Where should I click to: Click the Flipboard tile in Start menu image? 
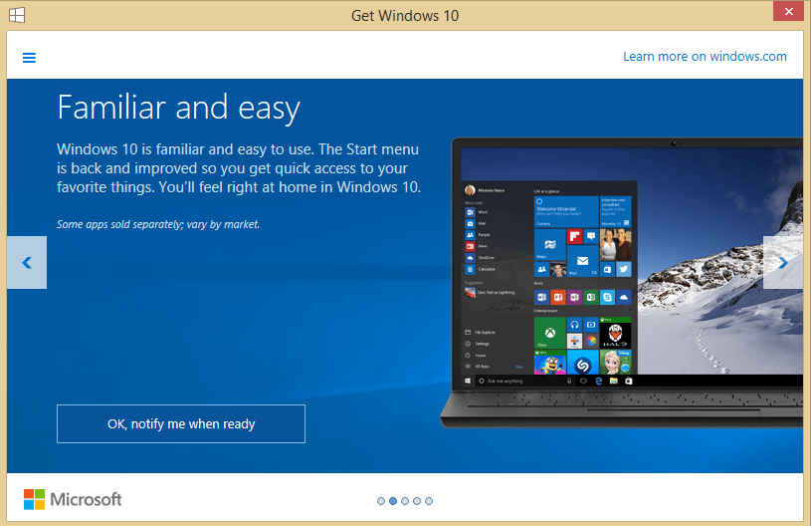pos(574,237)
